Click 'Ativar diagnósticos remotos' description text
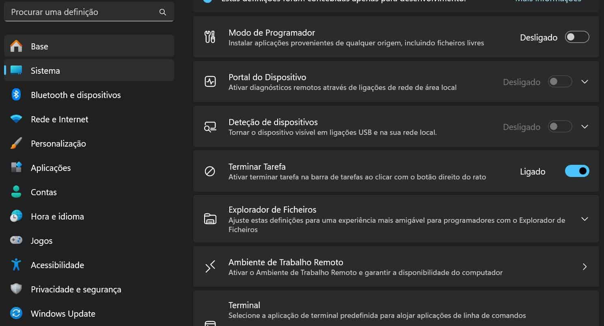604x326 pixels. (343, 87)
